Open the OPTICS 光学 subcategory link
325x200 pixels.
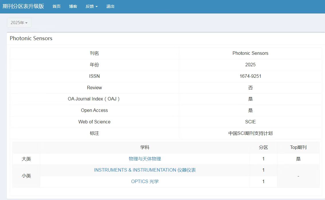click(145, 182)
